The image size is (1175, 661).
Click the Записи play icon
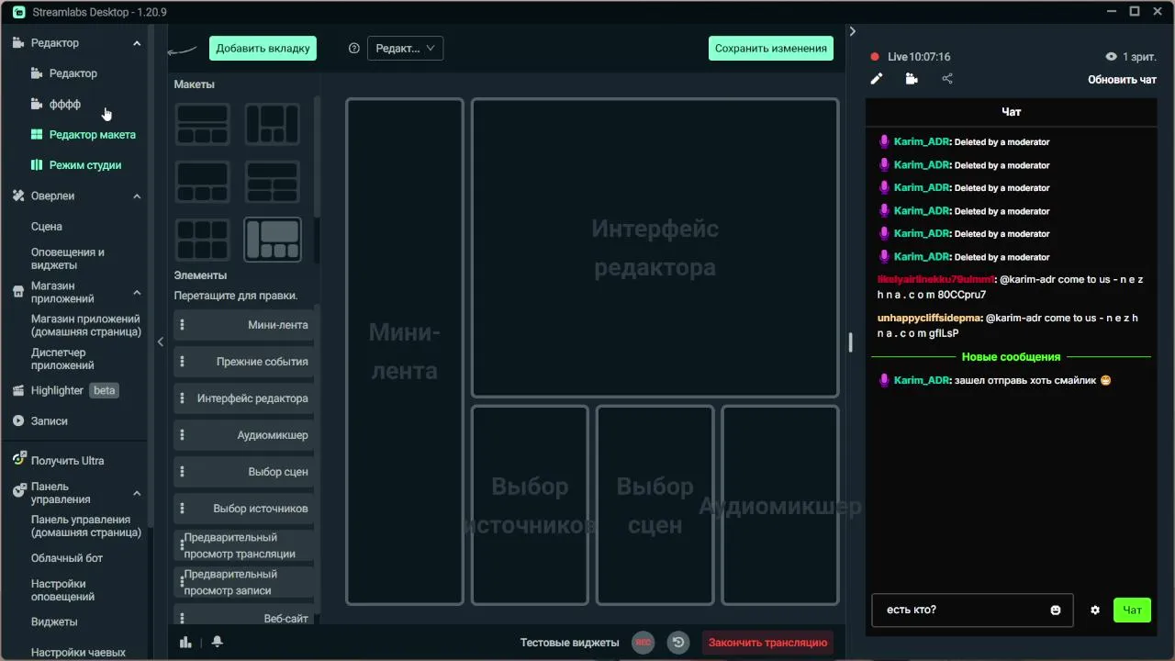(x=18, y=421)
